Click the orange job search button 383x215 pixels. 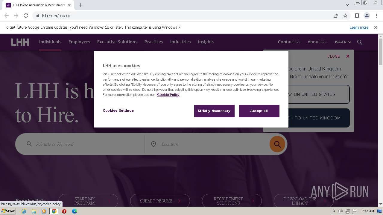(x=277, y=144)
